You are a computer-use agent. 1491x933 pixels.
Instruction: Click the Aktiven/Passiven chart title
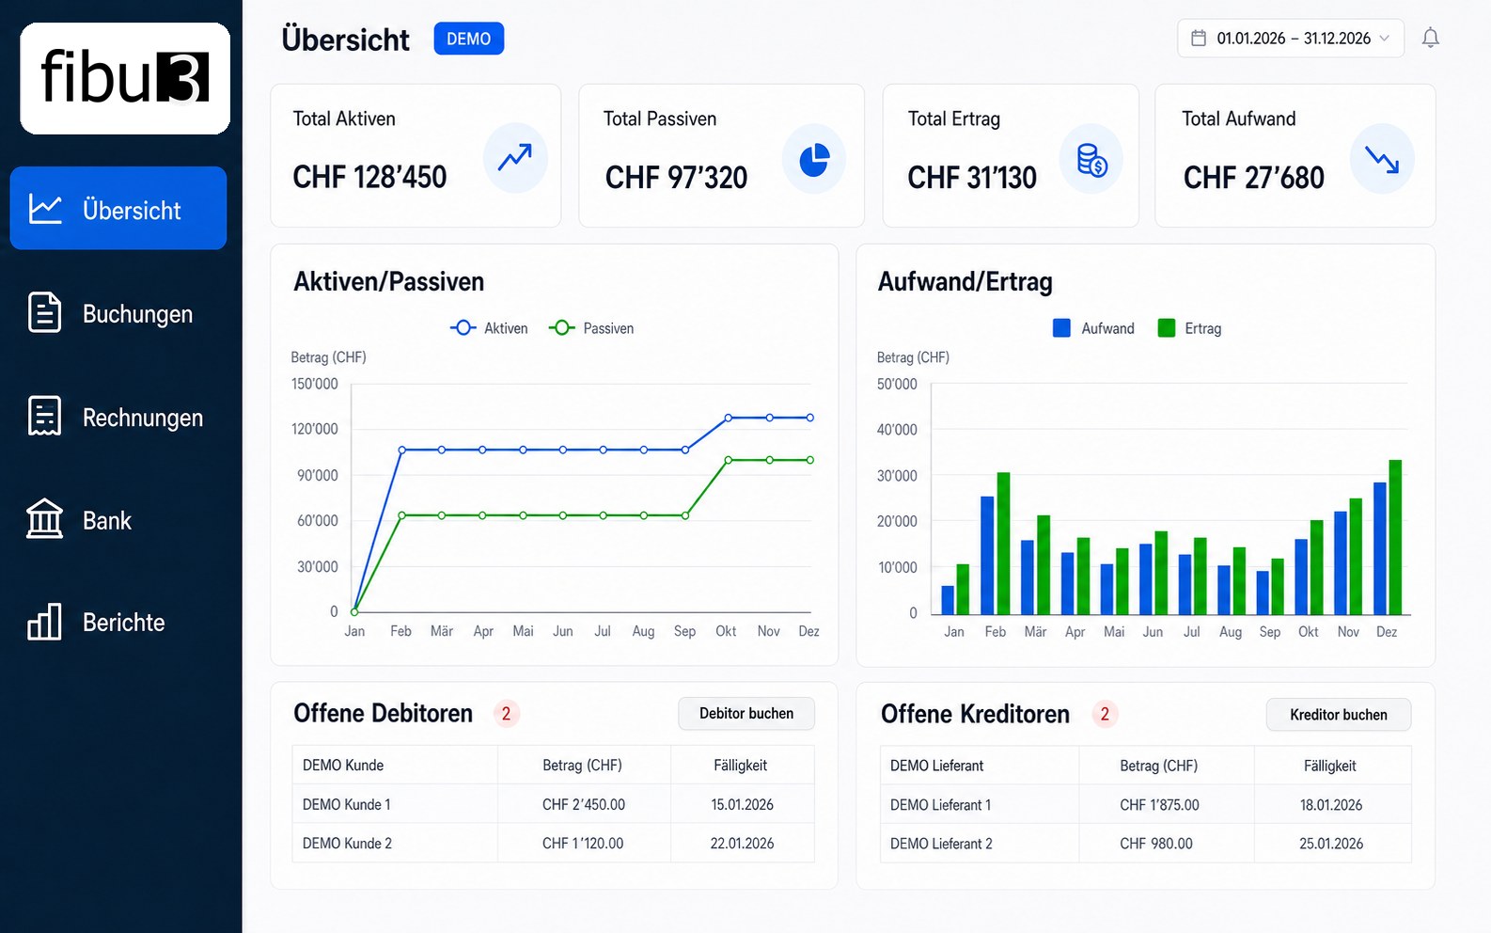388,281
